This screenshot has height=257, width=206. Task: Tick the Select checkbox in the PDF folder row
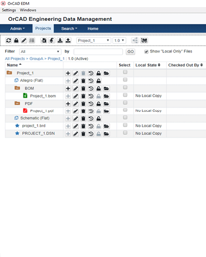click(x=125, y=103)
